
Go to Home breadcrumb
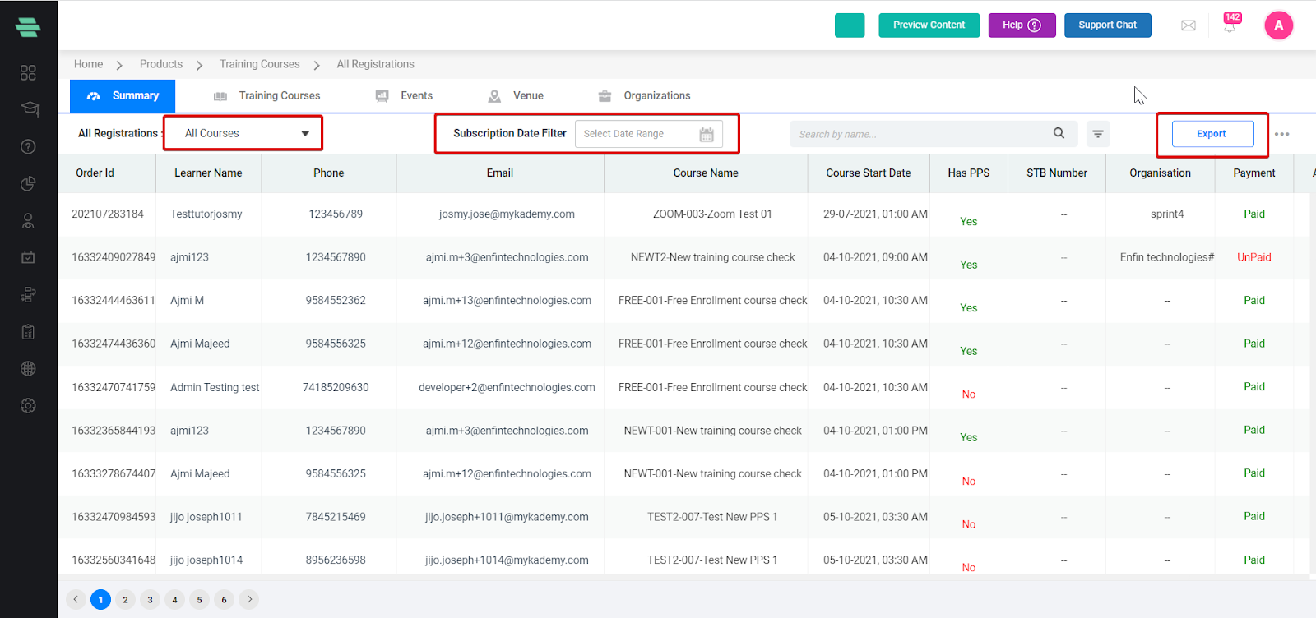click(88, 64)
